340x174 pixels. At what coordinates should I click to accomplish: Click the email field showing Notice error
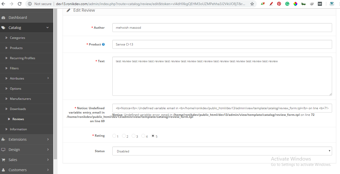point(222,108)
